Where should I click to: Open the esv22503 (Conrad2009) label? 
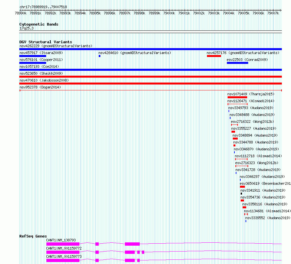[x=247, y=60]
